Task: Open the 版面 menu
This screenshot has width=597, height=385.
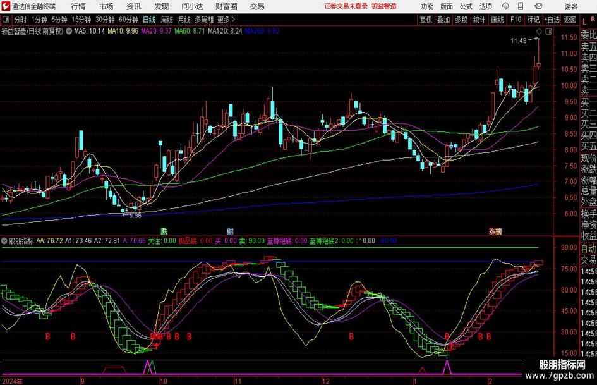Action: 447,6
